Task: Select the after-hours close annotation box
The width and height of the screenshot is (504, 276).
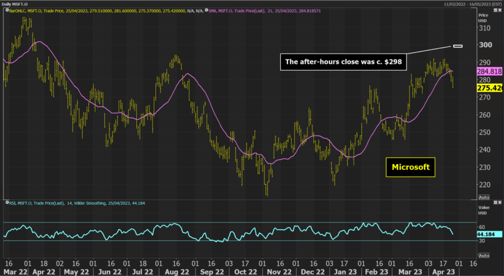Action: pos(344,62)
